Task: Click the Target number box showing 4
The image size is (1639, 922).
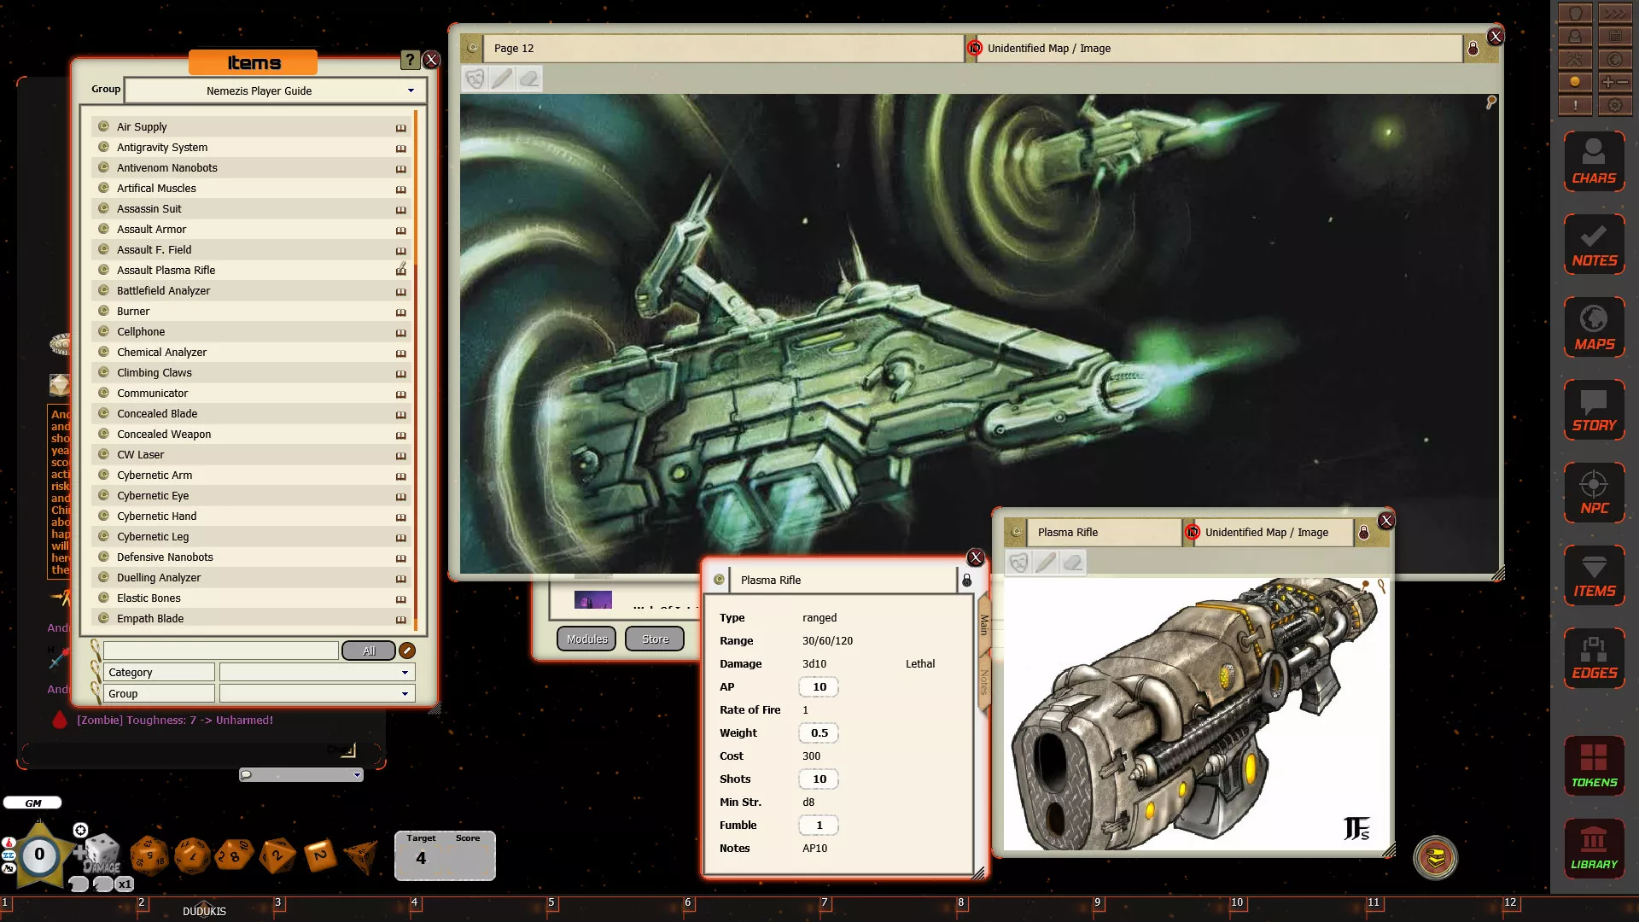Action: point(422,859)
